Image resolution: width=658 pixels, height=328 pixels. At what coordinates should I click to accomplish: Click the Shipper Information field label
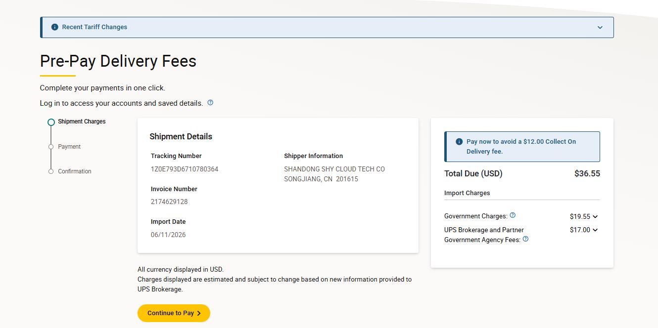pyautogui.click(x=313, y=156)
